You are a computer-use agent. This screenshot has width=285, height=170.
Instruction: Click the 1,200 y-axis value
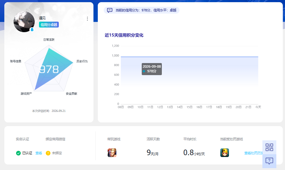(x=115, y=46)
